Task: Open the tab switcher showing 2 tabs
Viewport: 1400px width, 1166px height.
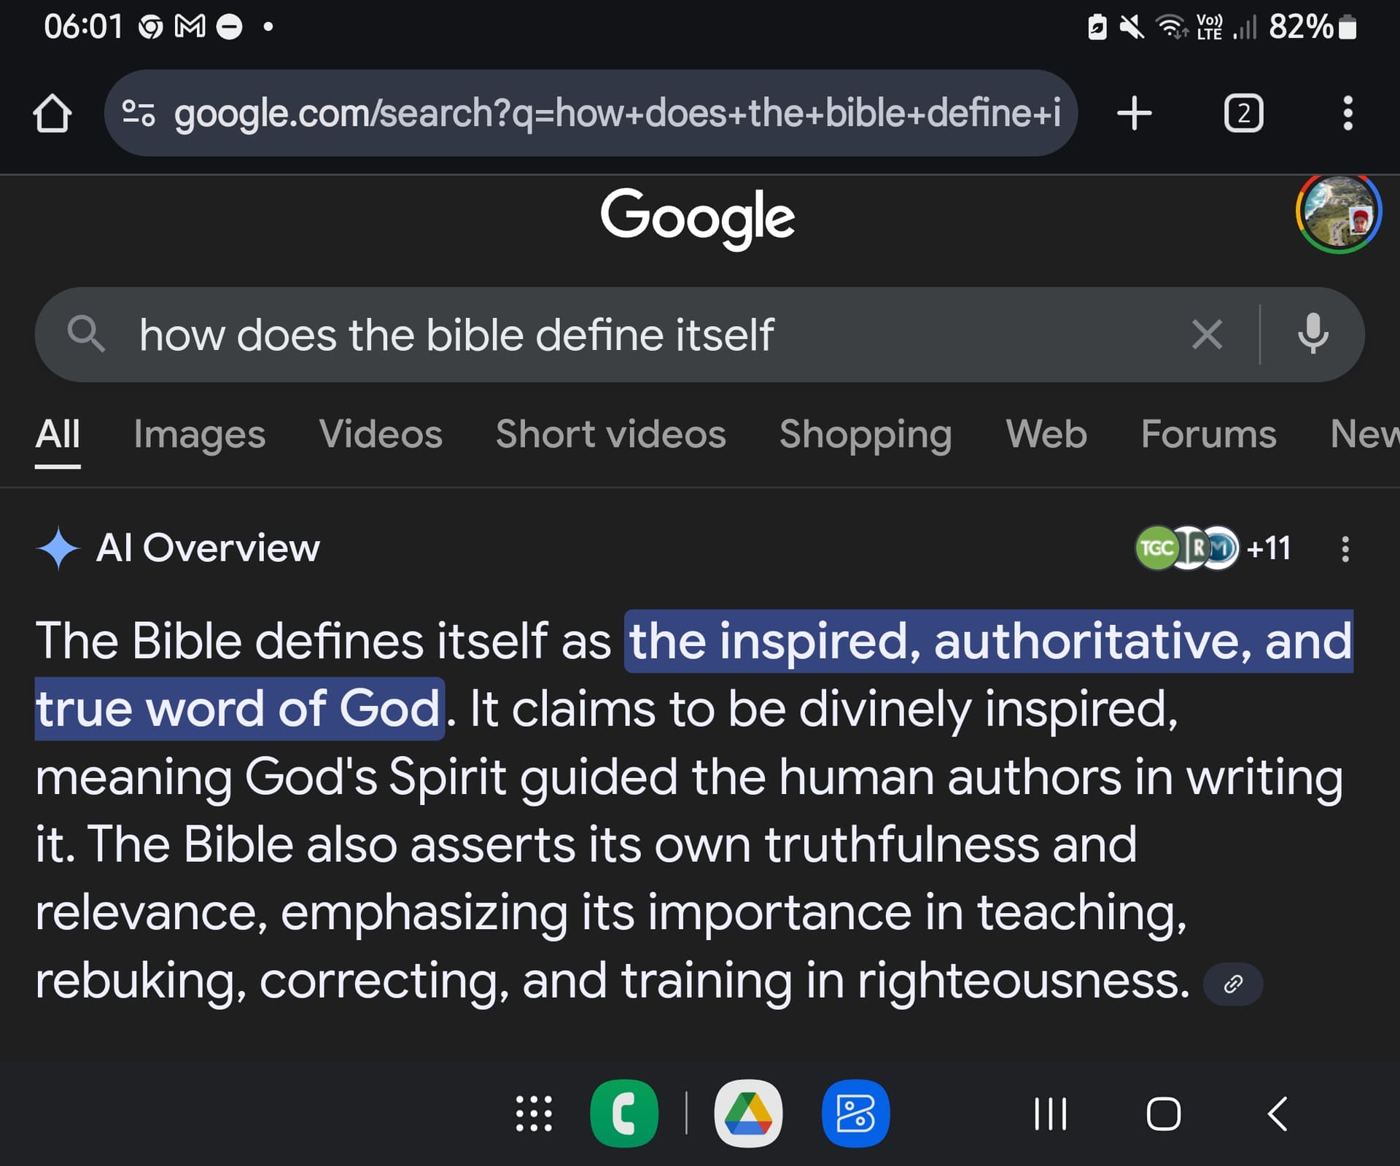Action: 1243,114
